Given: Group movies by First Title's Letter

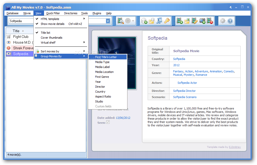Looking at the screenshot, I should click(108, 57).
